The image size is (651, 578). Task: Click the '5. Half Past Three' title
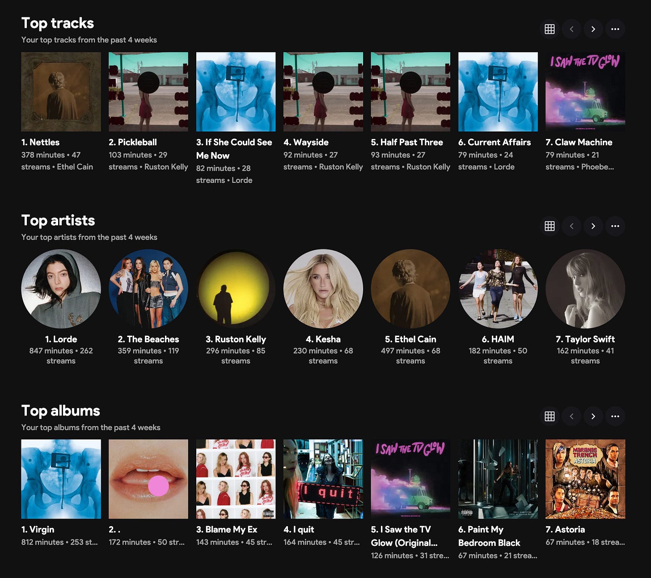(x=407, y=142)
